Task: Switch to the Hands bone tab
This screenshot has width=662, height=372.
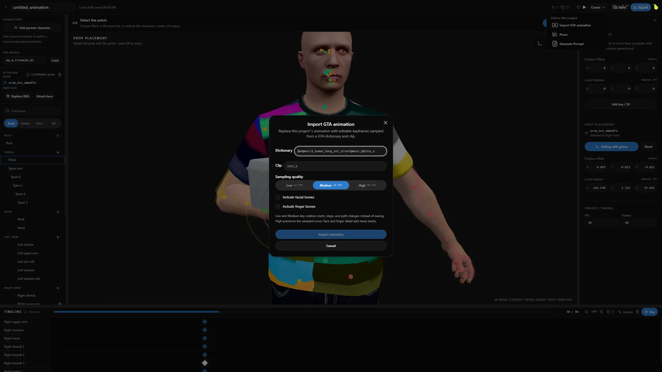Action: (25, 123)
